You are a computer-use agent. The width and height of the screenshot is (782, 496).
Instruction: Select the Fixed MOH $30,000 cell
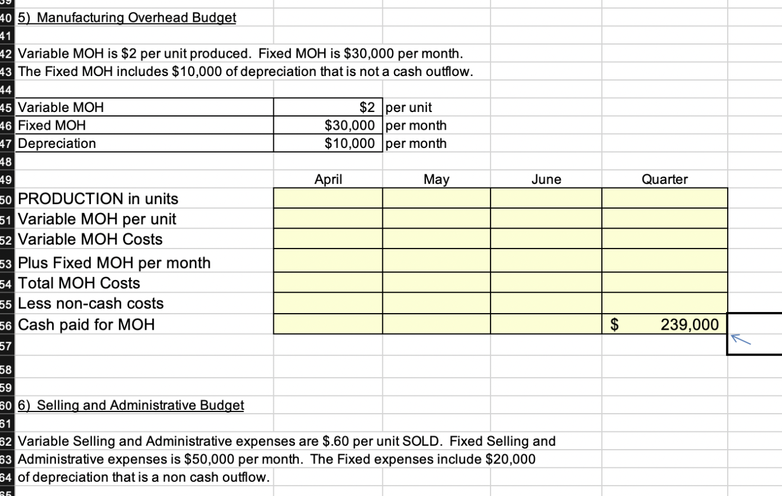(328, 125)
